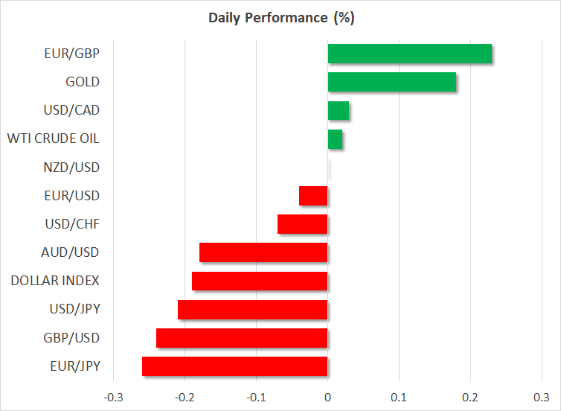Select the WTI CRUDE OIL bar

[336, 139]
